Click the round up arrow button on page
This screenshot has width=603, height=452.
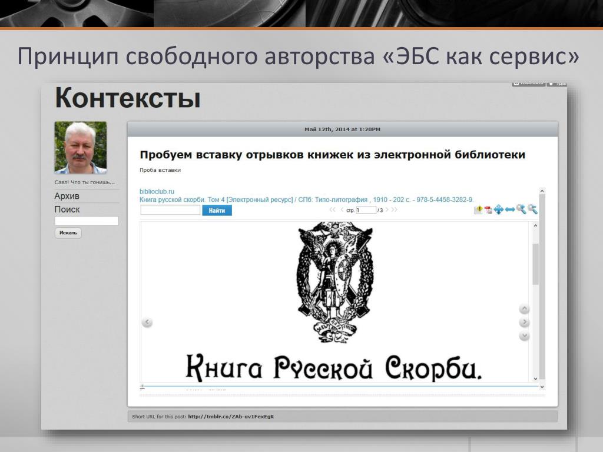point(524,309)
